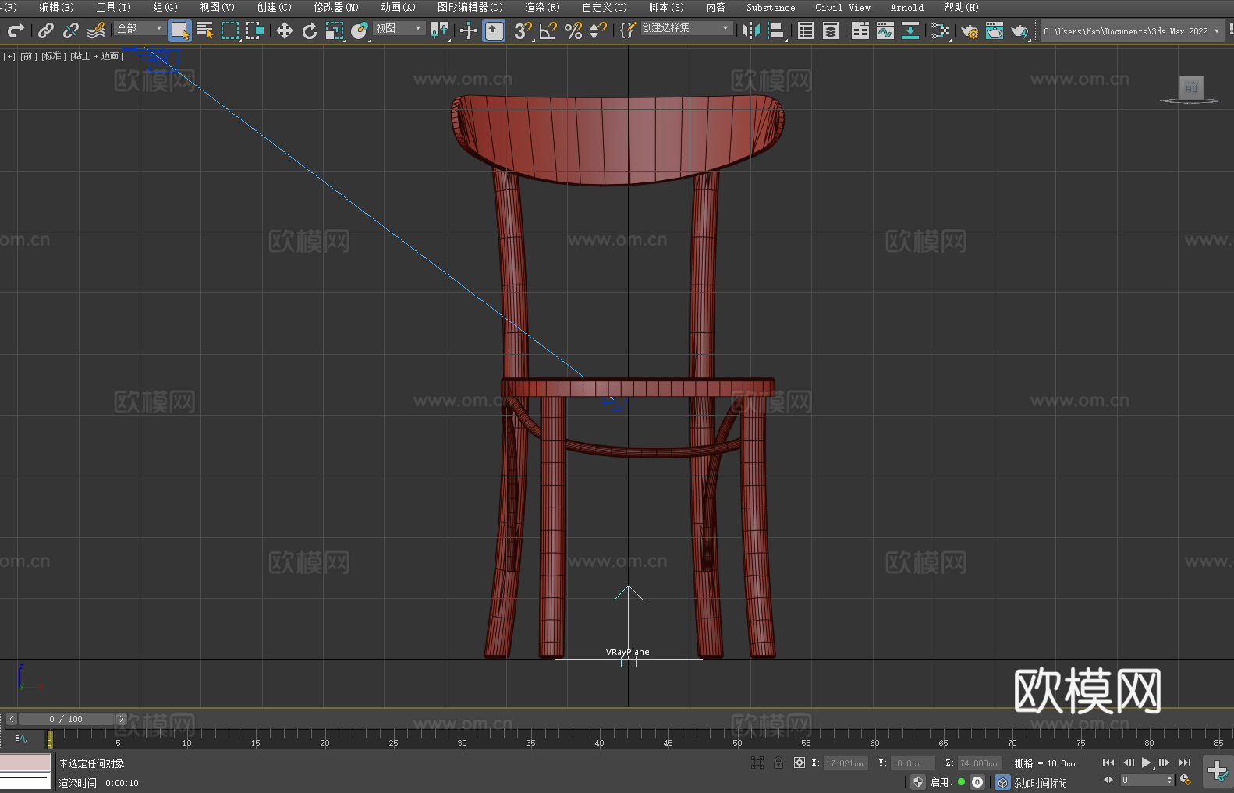Toggle the Spinner Snap button
Screen dimensions: 1234x793
tap(598, 30)
